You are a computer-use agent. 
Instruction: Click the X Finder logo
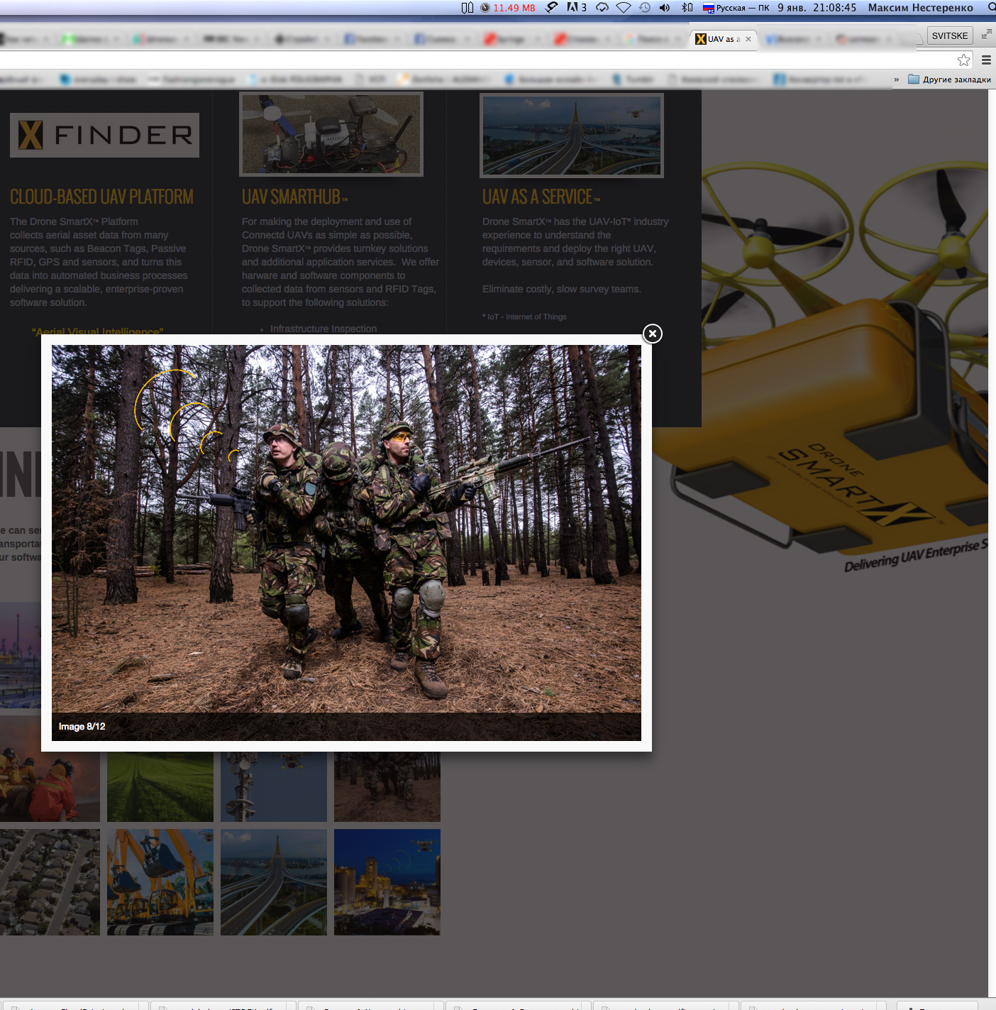coord(104,135)
